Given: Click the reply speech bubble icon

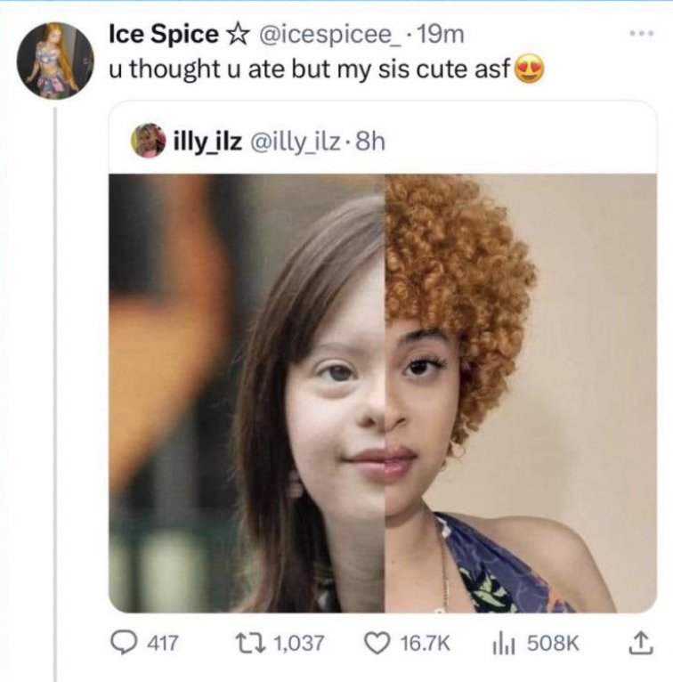Looking at the screenshot, I should coord(123,643).
